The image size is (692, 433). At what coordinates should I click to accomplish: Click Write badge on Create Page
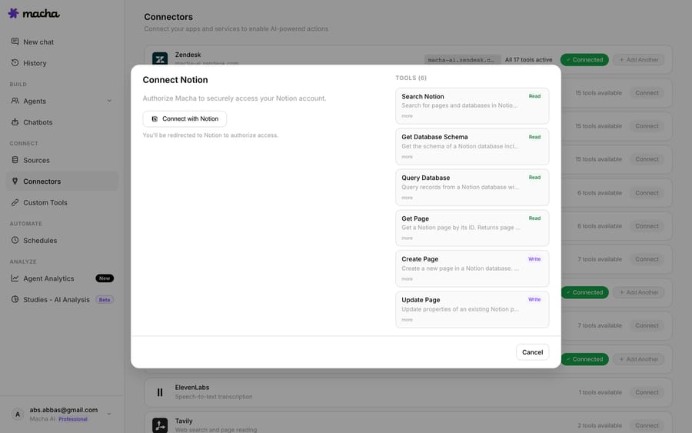(534, 259)
